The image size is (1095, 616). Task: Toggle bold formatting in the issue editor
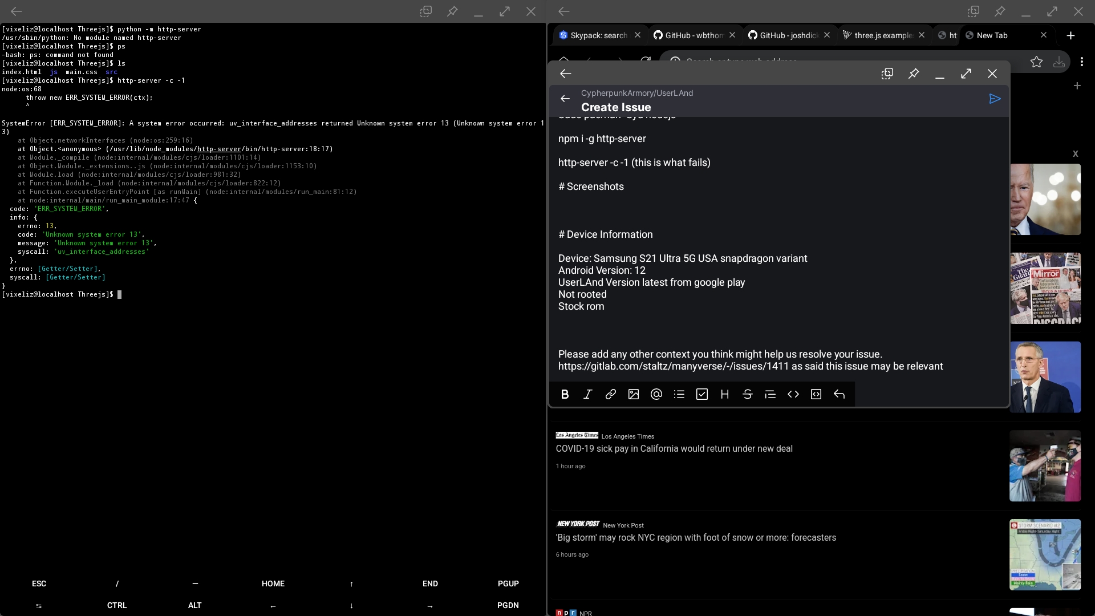point(565,394)
